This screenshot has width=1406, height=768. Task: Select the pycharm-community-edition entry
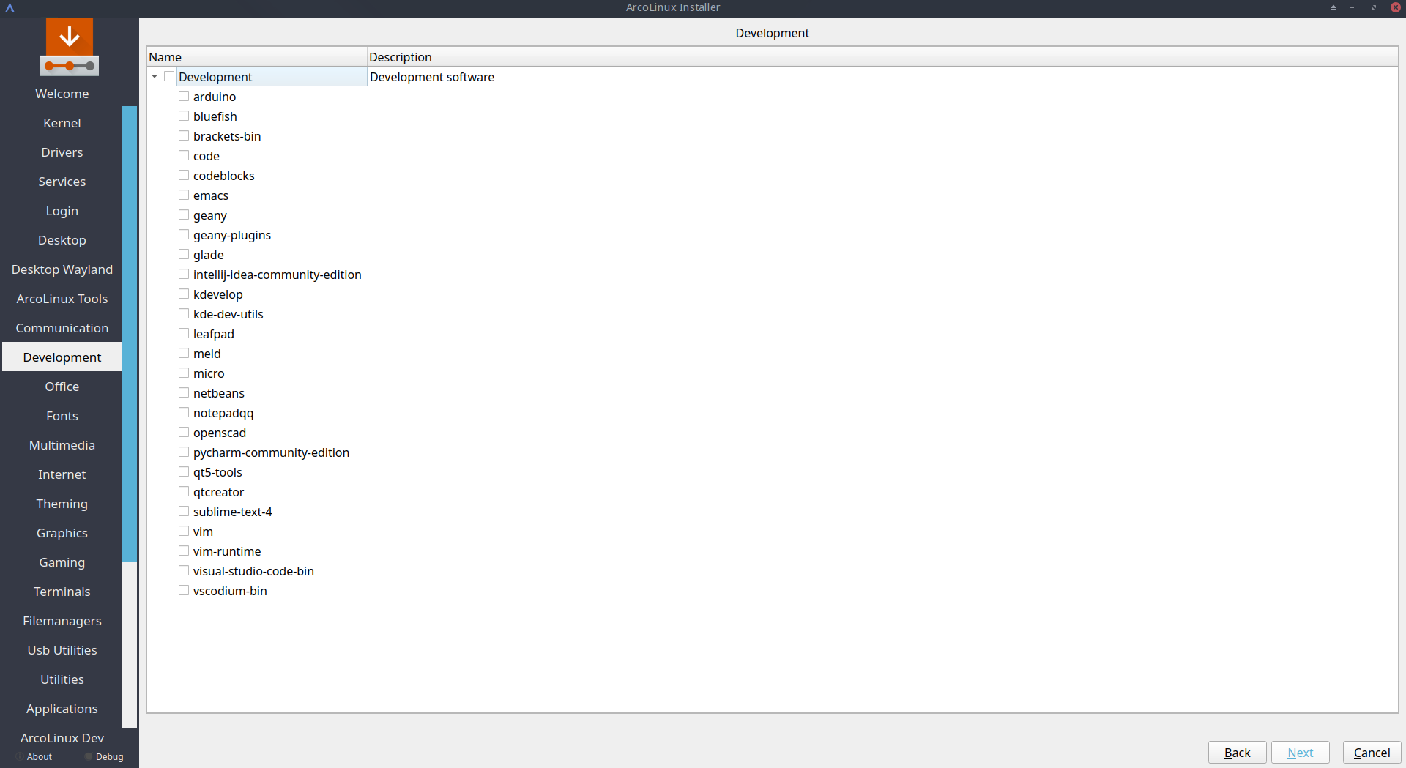(x=271, y=452)
